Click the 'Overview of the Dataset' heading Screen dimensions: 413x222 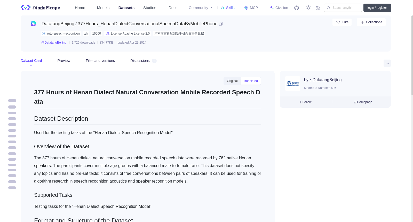pyautogui.click(x=61, y=146)
